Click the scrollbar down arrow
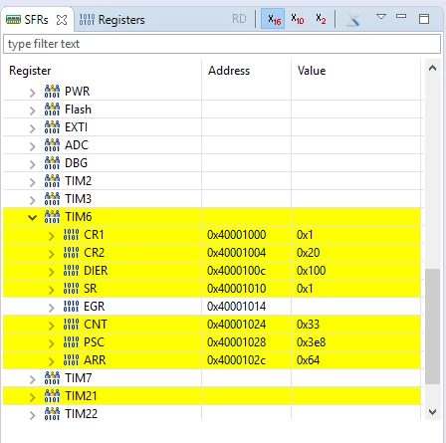Screen dimensions: 446x443 (x=432, y=412)
